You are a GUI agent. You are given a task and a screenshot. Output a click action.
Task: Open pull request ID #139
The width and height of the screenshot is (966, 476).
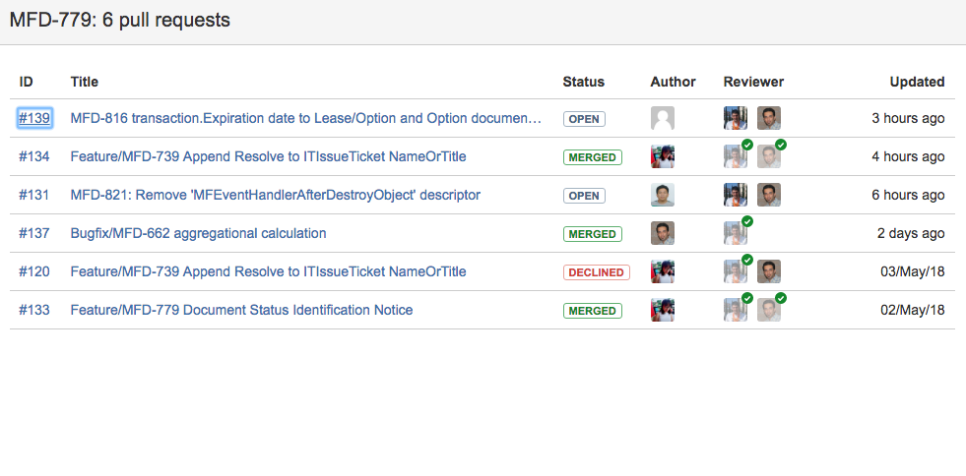[34, 119]
